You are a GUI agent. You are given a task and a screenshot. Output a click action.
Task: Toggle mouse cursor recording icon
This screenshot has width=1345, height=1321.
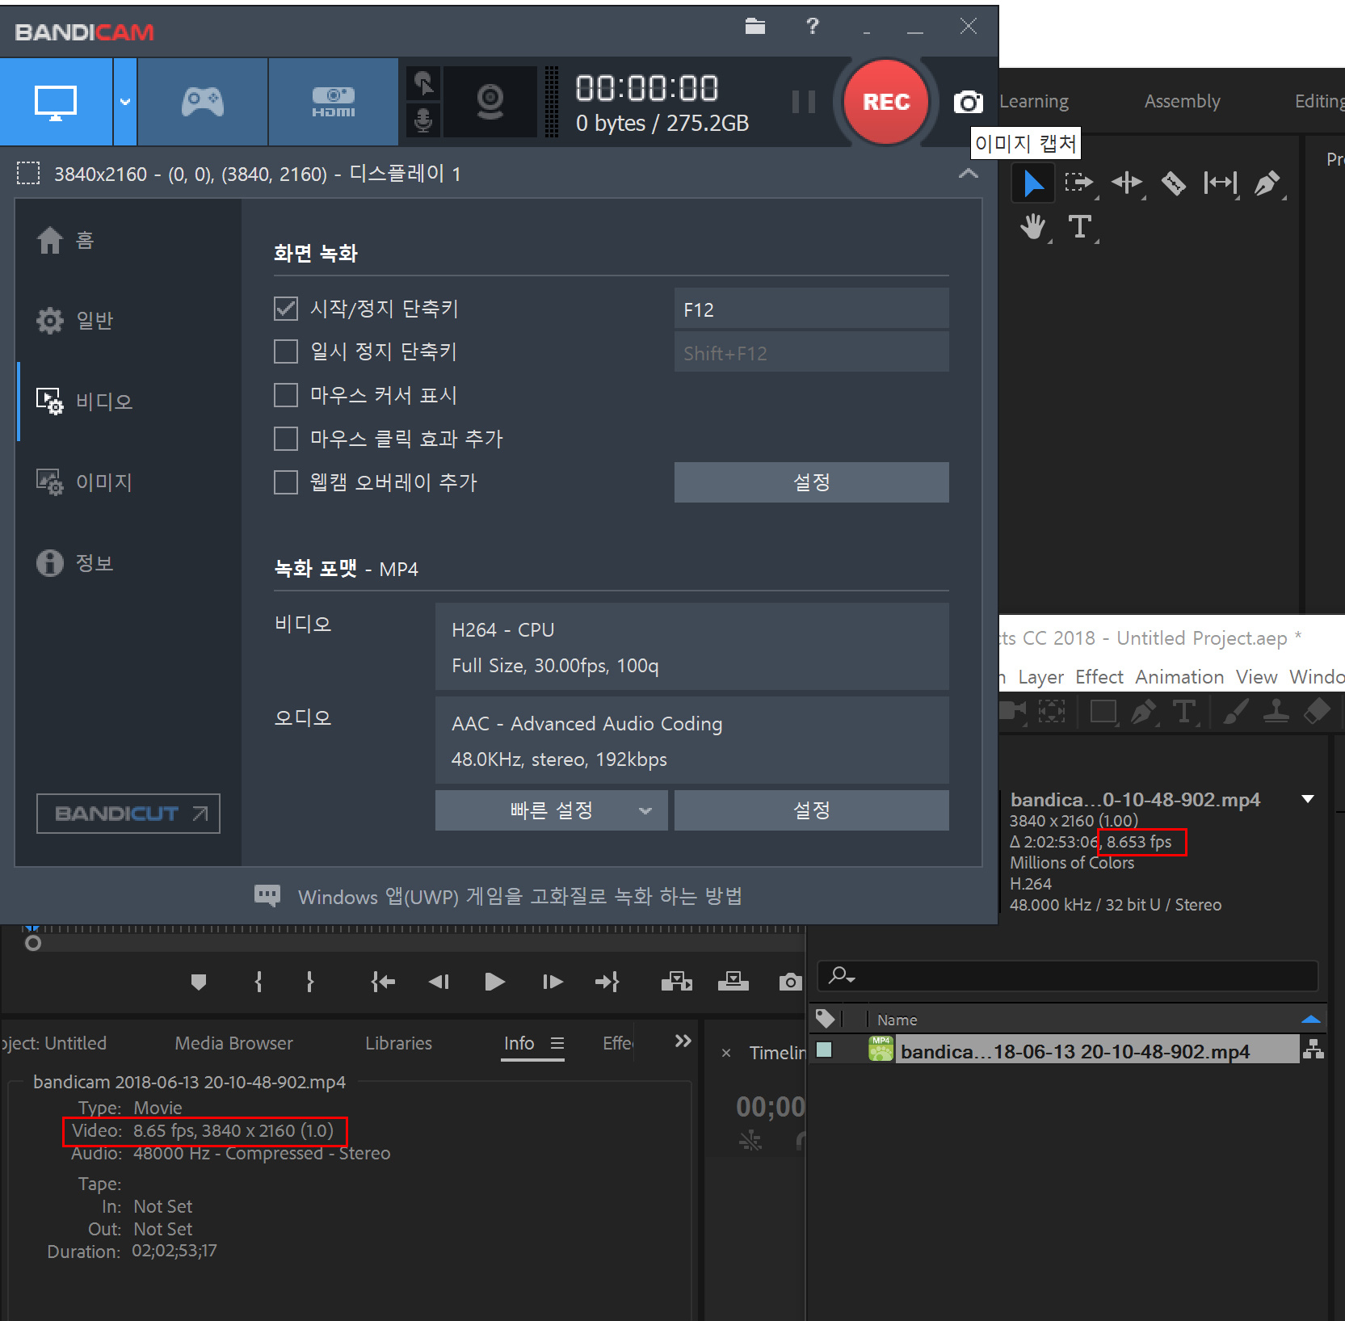pos(423,83)
